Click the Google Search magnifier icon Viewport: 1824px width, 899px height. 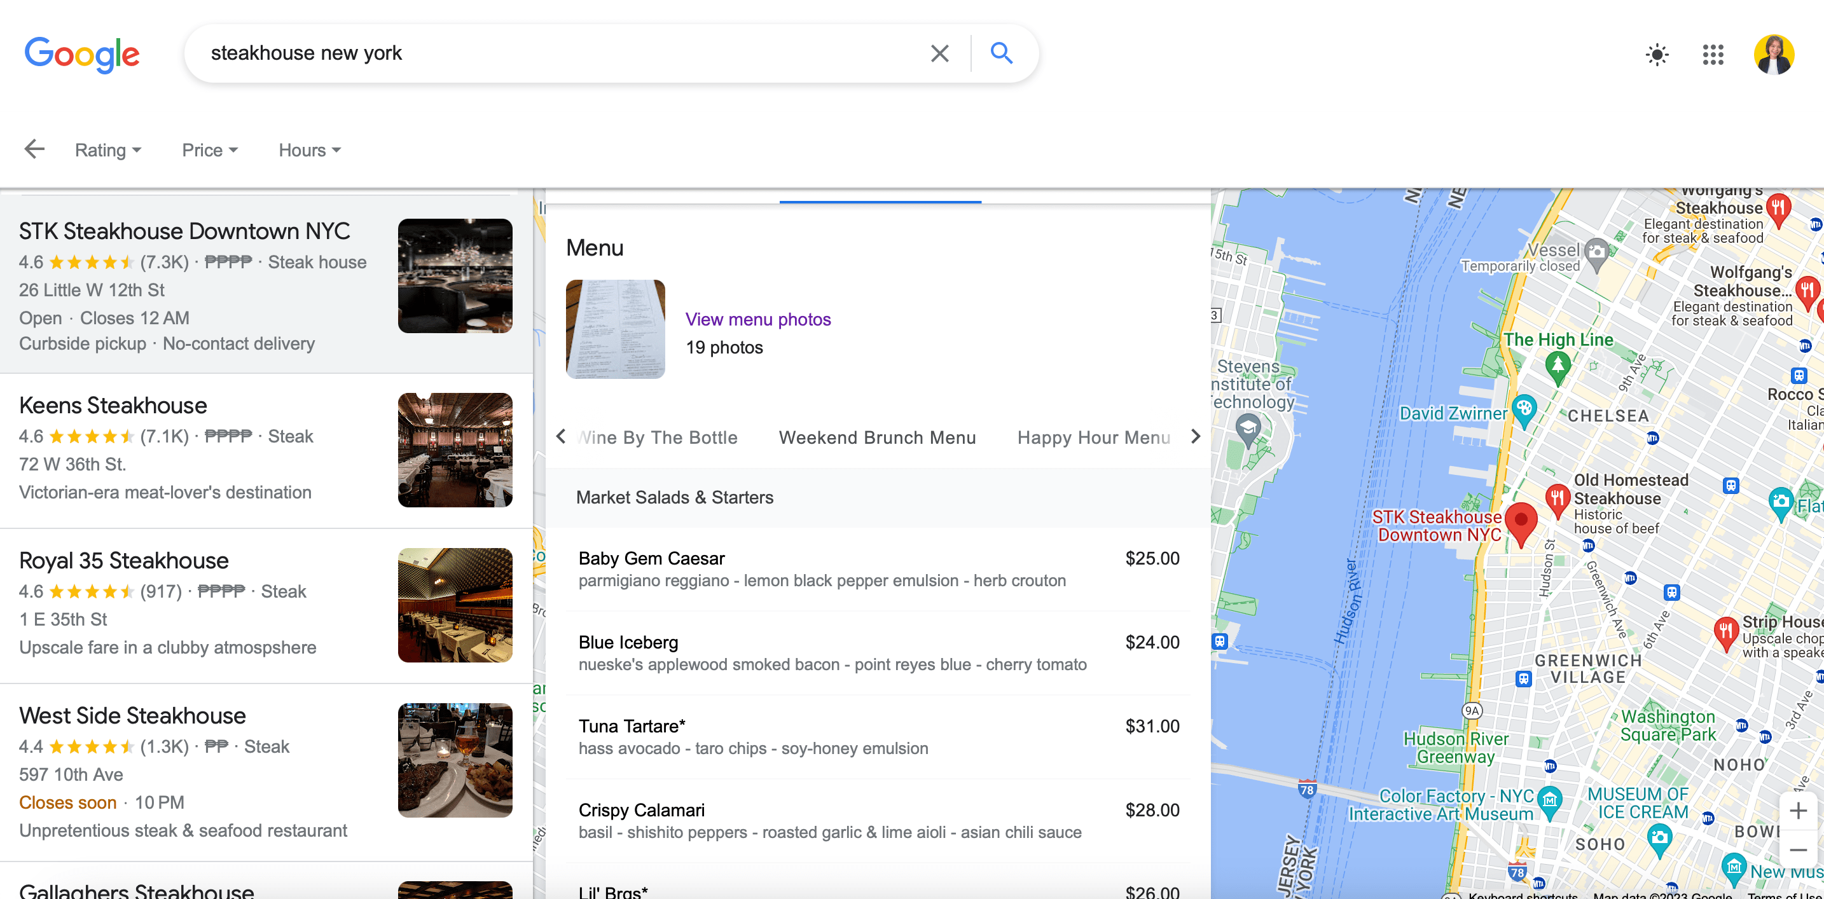click(1000, 53)
